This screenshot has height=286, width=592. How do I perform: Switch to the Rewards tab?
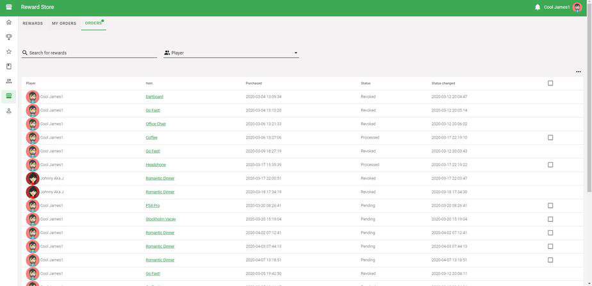pyautogui.click(x=33, y=23)
